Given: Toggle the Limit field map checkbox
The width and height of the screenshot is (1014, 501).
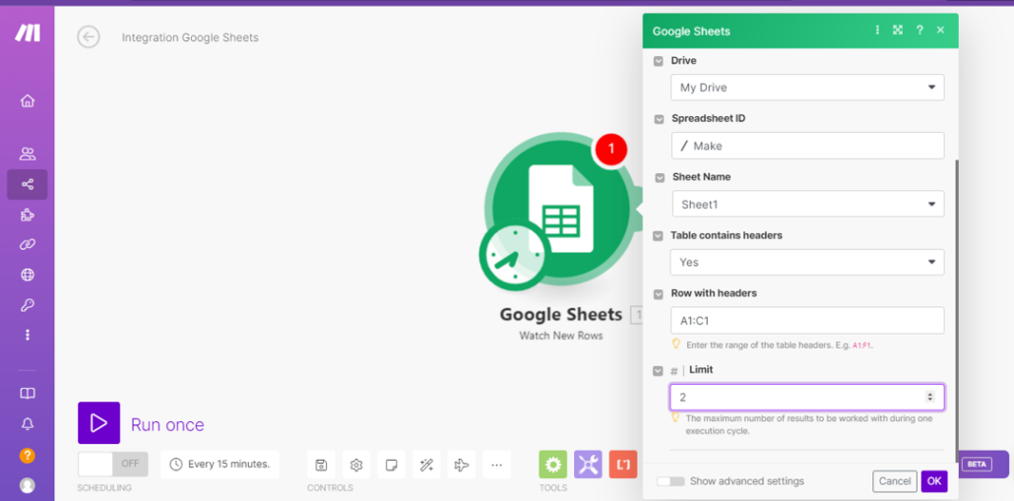Looking at the screenshot, I should tap(658, 371).
